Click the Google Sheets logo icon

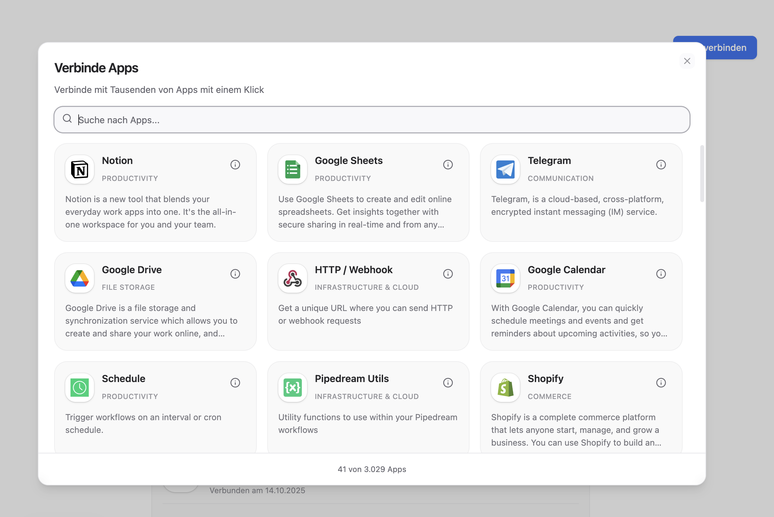292,170
